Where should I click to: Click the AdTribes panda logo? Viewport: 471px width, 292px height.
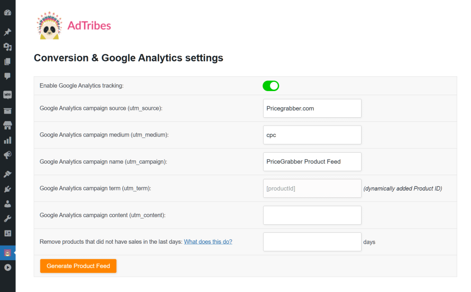click(x=49, y=26)
